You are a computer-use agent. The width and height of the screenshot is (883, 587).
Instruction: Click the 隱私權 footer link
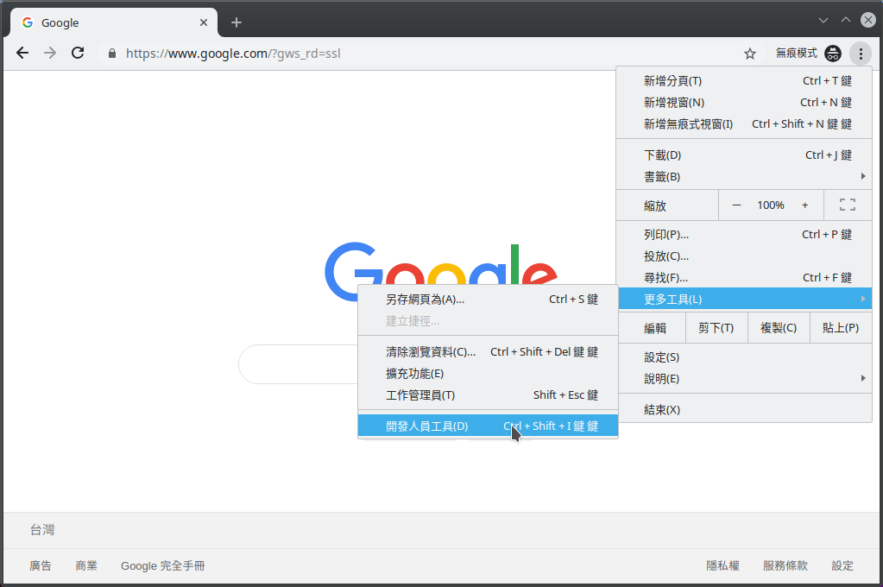click(722, 566)
